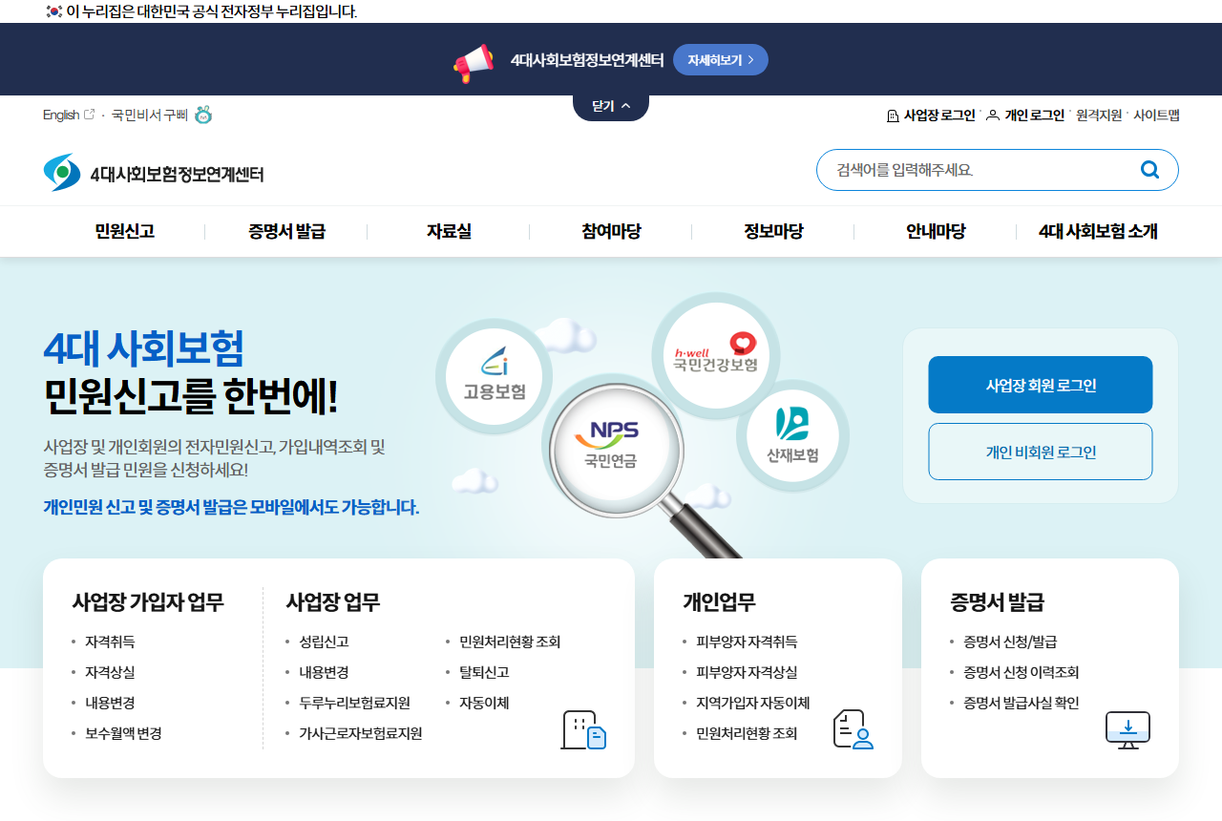
Task: Open 증명서 발급사실 확인 link
Action: coord(1022,703)
